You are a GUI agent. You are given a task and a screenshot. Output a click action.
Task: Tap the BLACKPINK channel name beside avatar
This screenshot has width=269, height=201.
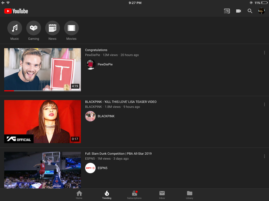coord(106,116)
